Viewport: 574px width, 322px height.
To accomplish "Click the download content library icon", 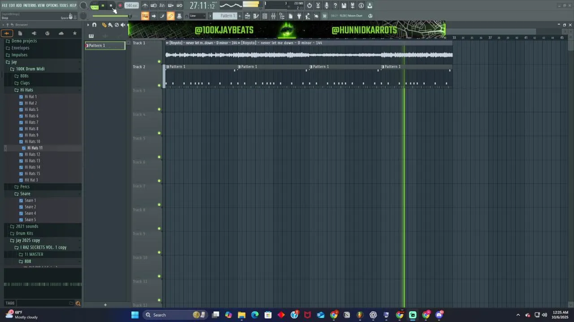I will coord(370,5).
